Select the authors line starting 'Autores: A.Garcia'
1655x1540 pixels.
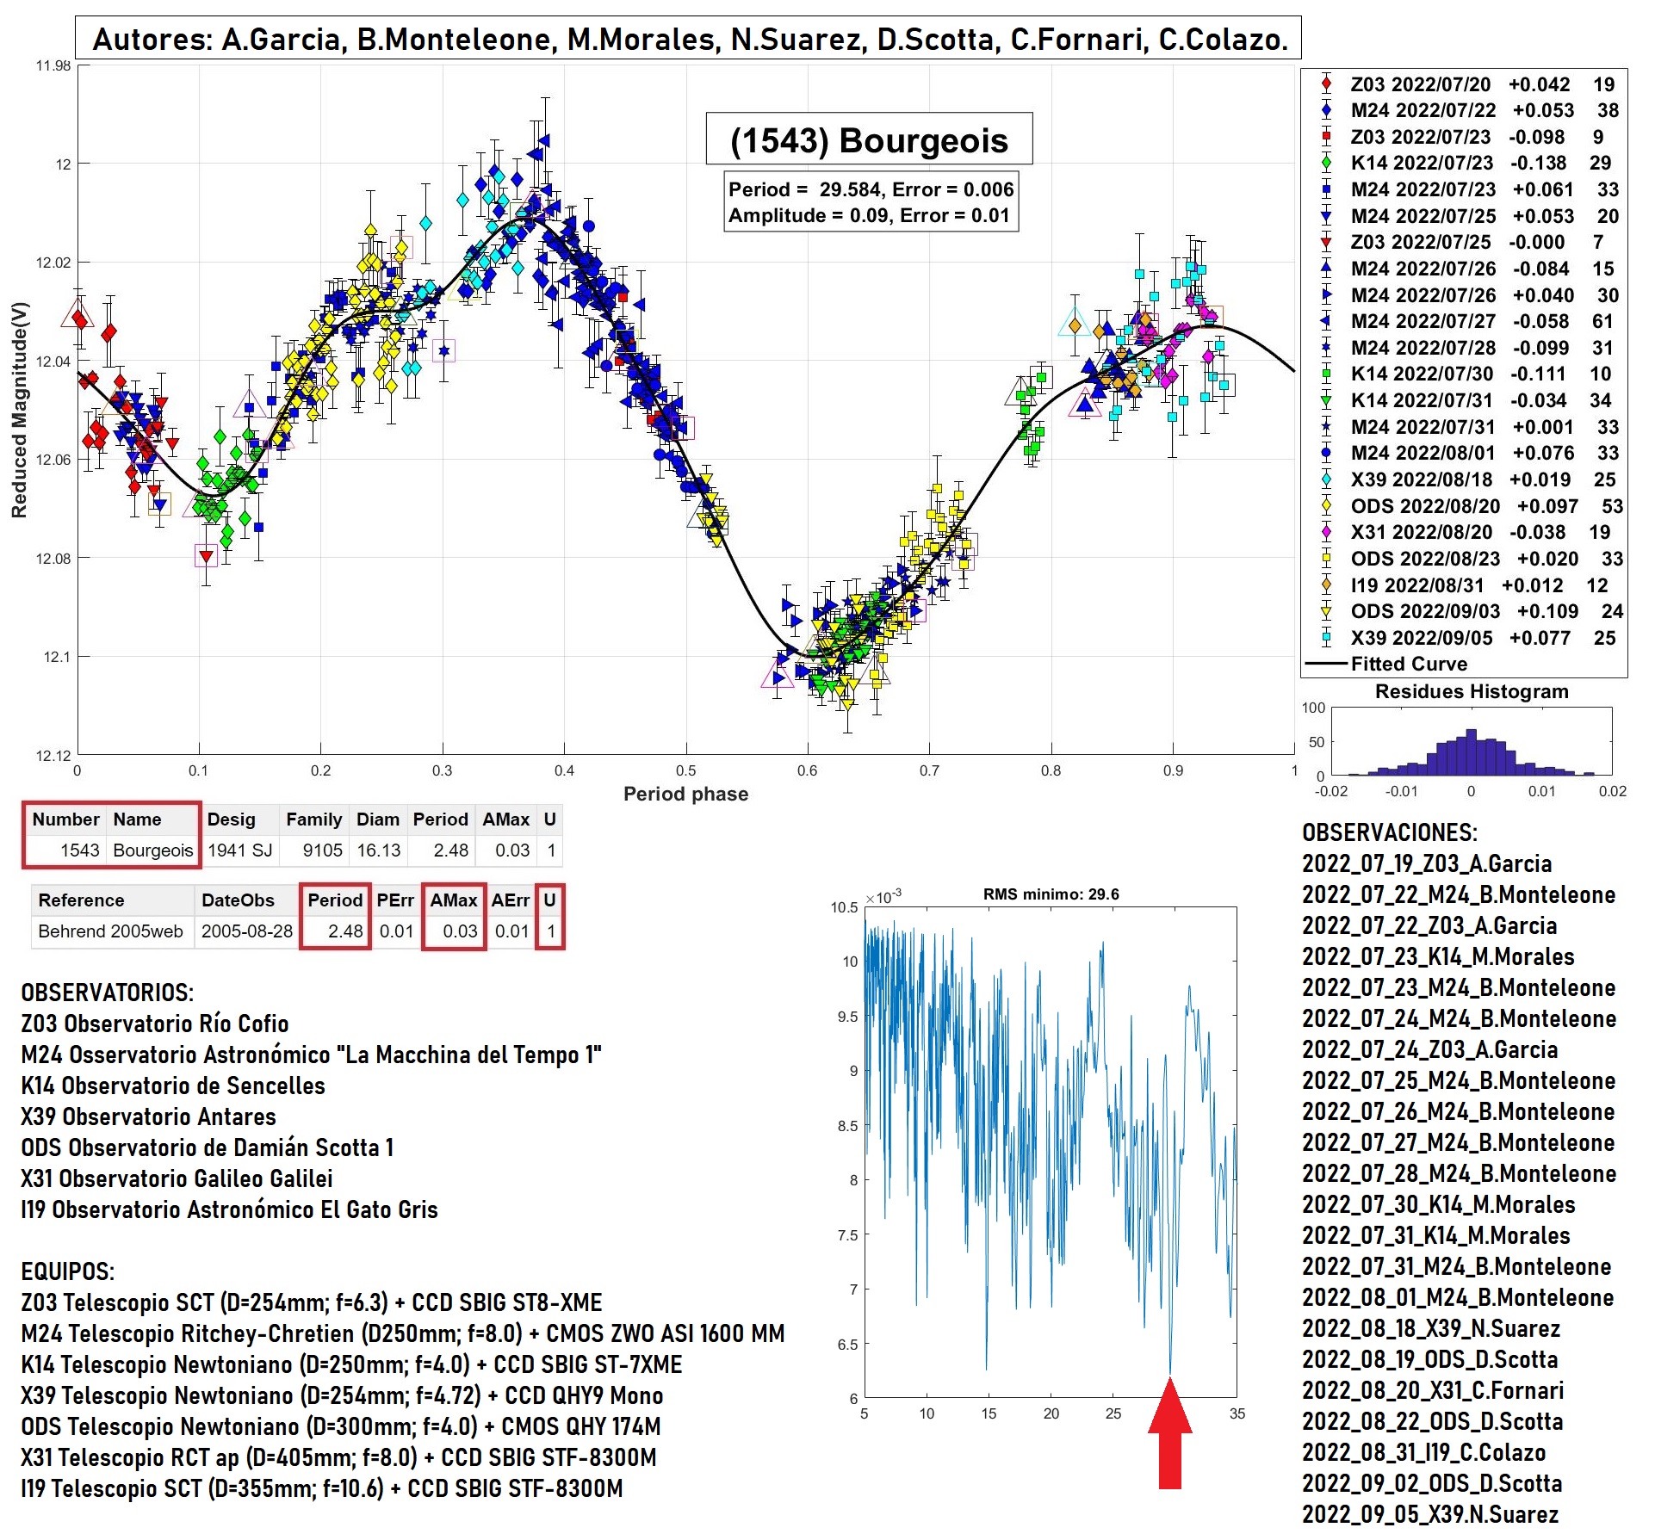690,39
